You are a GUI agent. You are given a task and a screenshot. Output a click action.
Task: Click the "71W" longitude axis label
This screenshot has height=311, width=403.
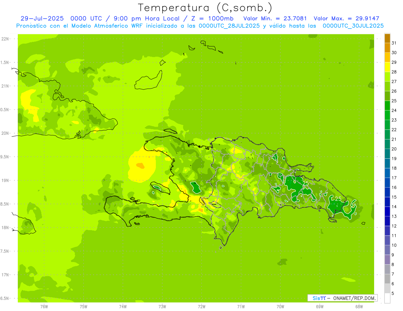(241, 306)
